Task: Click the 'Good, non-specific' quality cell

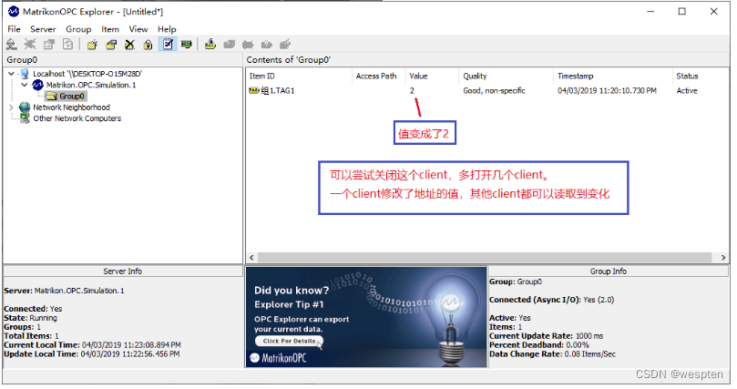Action: (494, 91)
